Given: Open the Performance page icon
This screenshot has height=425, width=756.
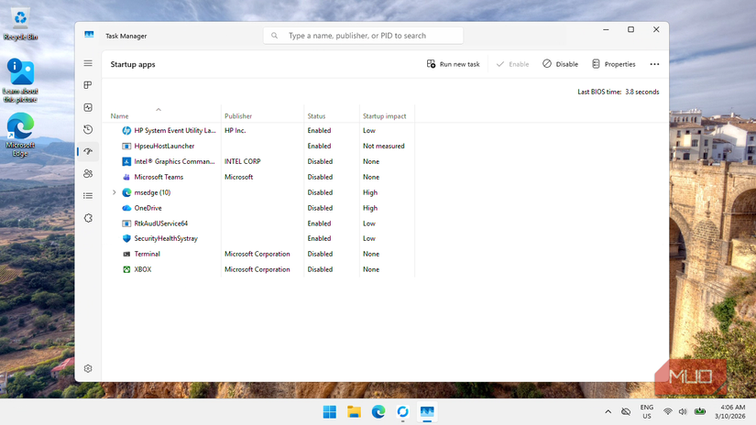Looking at the screenshot, I should tap(88, 107).
